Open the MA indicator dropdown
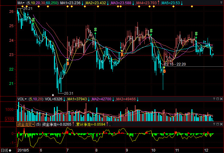This screenshot has height=153, width=224. pyautogui.click(x=21, y=3)
